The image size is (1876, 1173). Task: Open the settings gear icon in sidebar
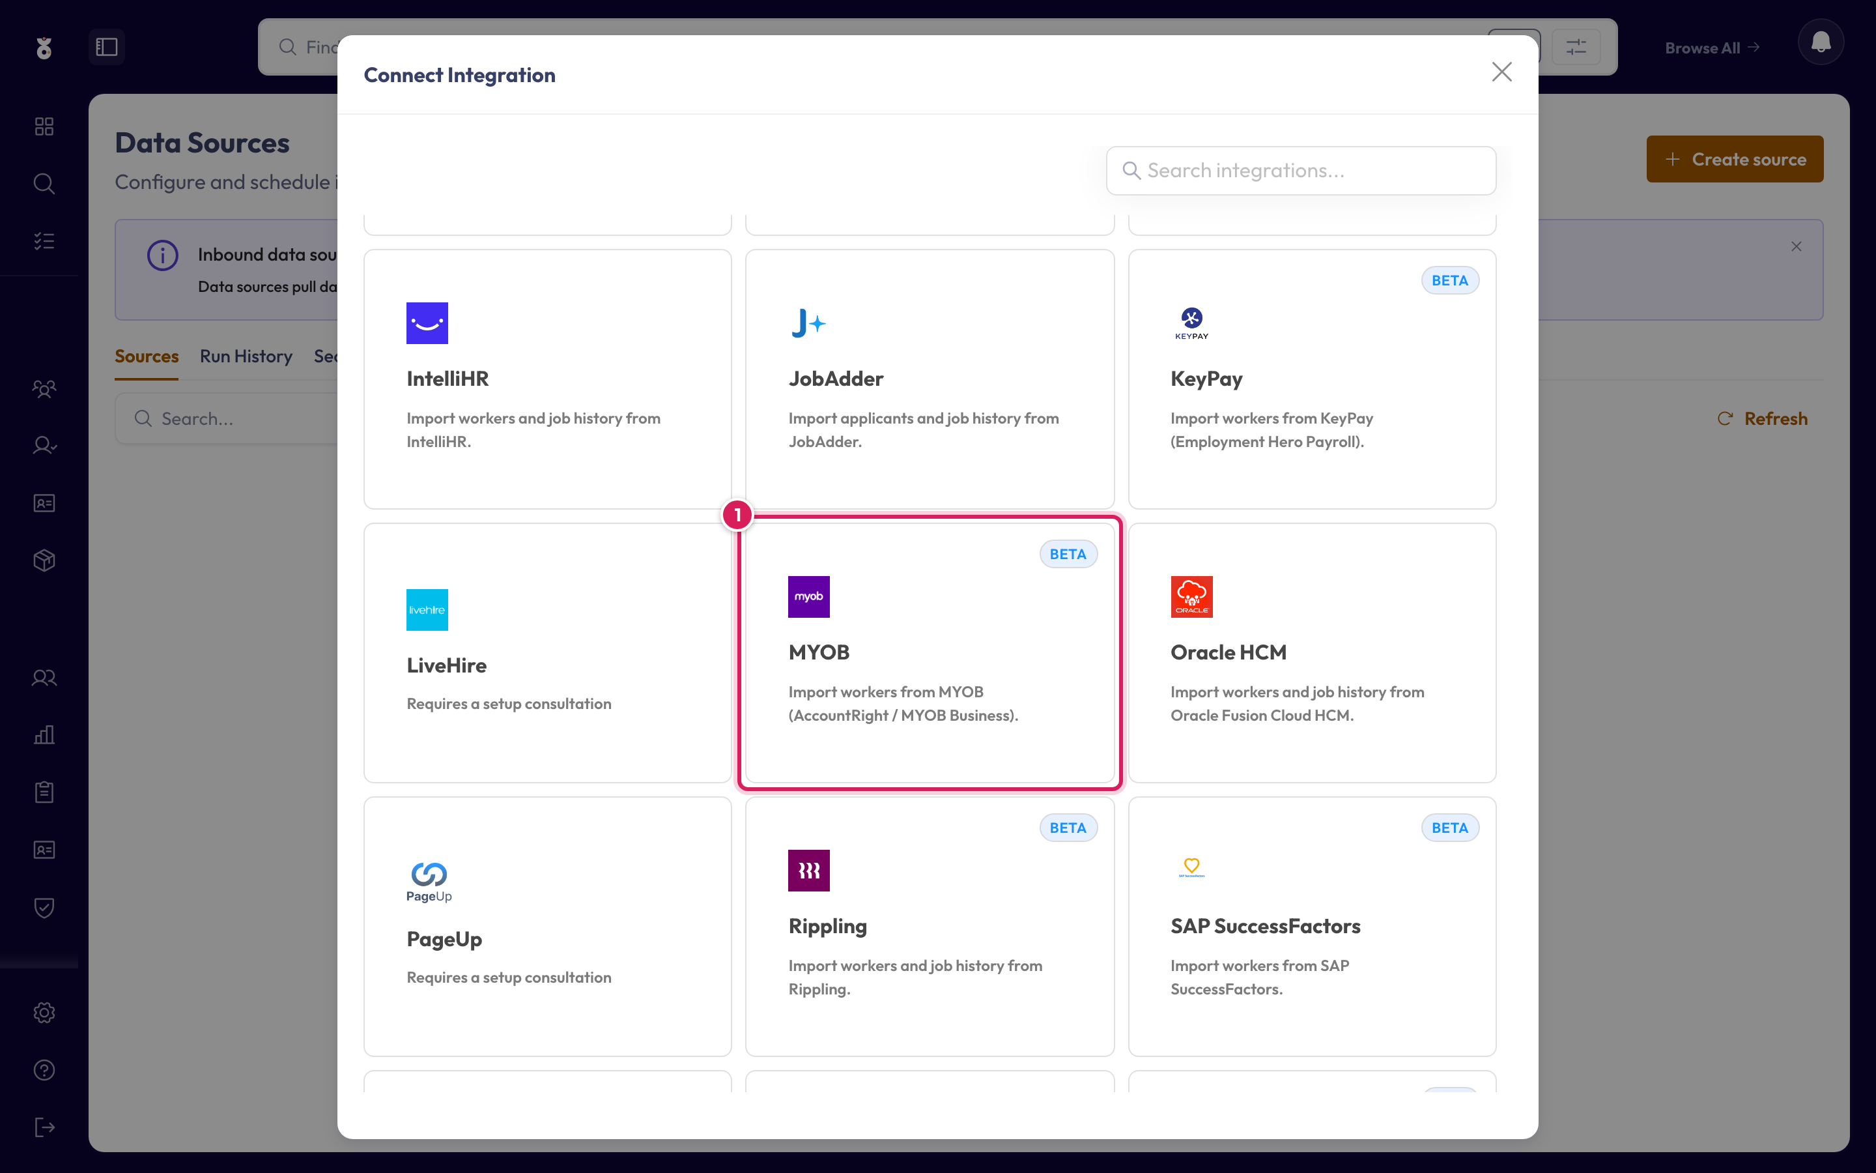pos(44,1013)
